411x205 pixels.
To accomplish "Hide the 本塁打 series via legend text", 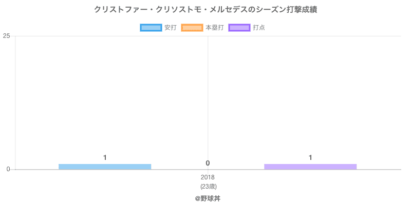I will coord(214,28).
